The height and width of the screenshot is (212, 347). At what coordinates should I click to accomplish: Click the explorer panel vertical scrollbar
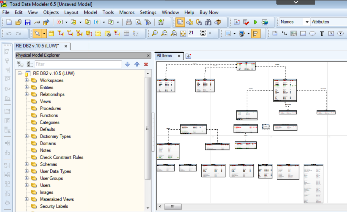click(x=148, y=128)
